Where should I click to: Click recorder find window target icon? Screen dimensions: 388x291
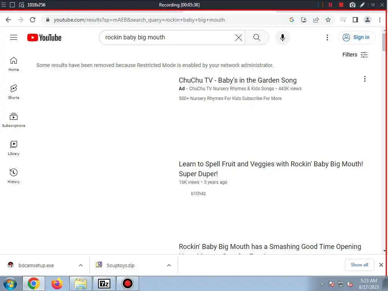coord(22,5)
